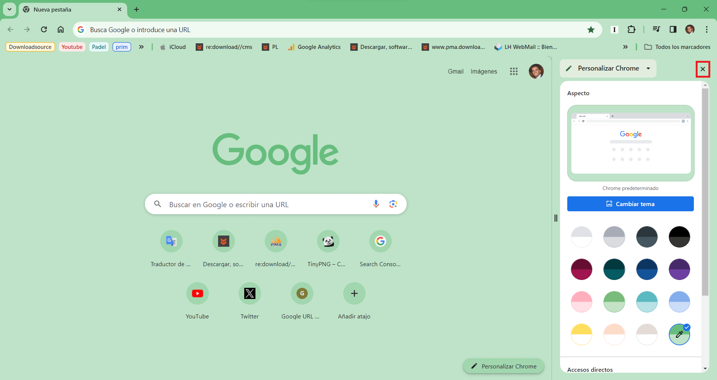Viewport: 717px width, 380px height.
Task: Toggle the side panel icon in toolbar
Action: 673,29
